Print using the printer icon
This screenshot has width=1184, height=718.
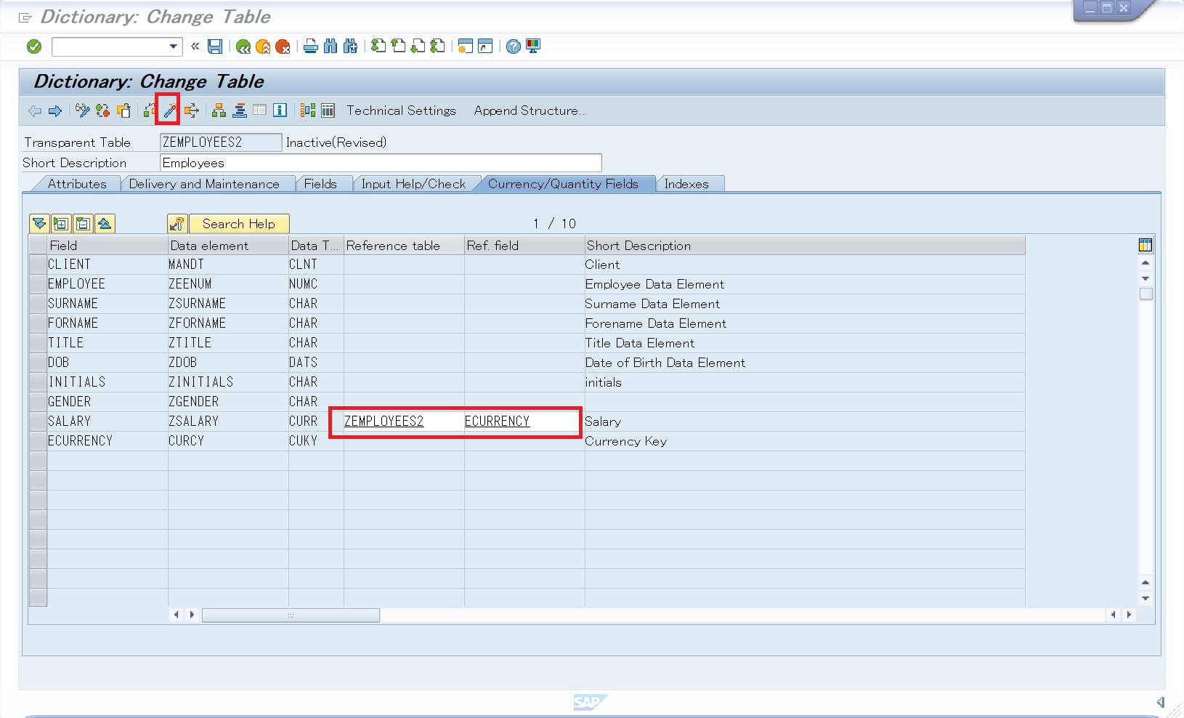311,47
